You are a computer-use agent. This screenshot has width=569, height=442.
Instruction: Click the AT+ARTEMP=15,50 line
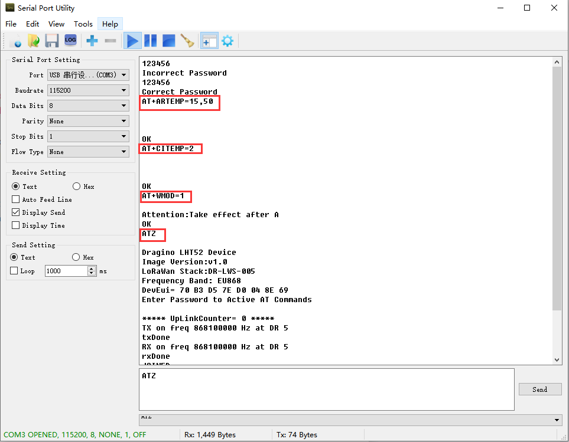(178, 102)
